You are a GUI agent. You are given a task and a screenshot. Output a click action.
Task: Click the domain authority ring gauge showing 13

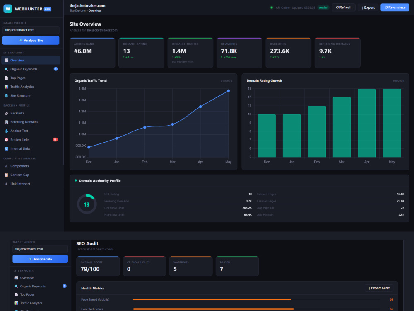click(87, 204)
